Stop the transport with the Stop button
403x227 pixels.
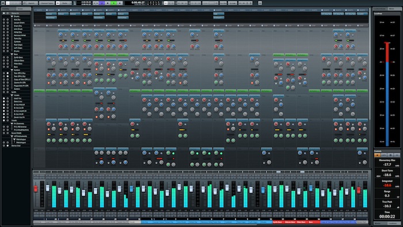[108, 3]
